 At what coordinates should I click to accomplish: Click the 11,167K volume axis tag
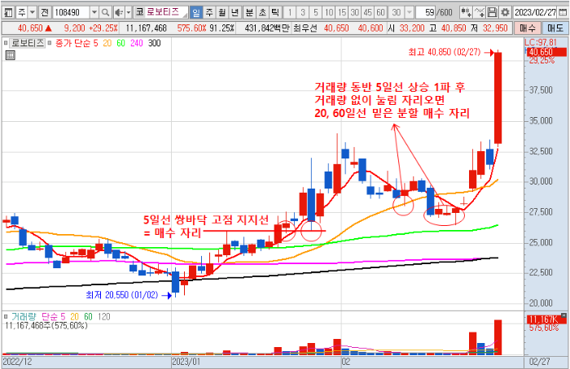[546, 319]
